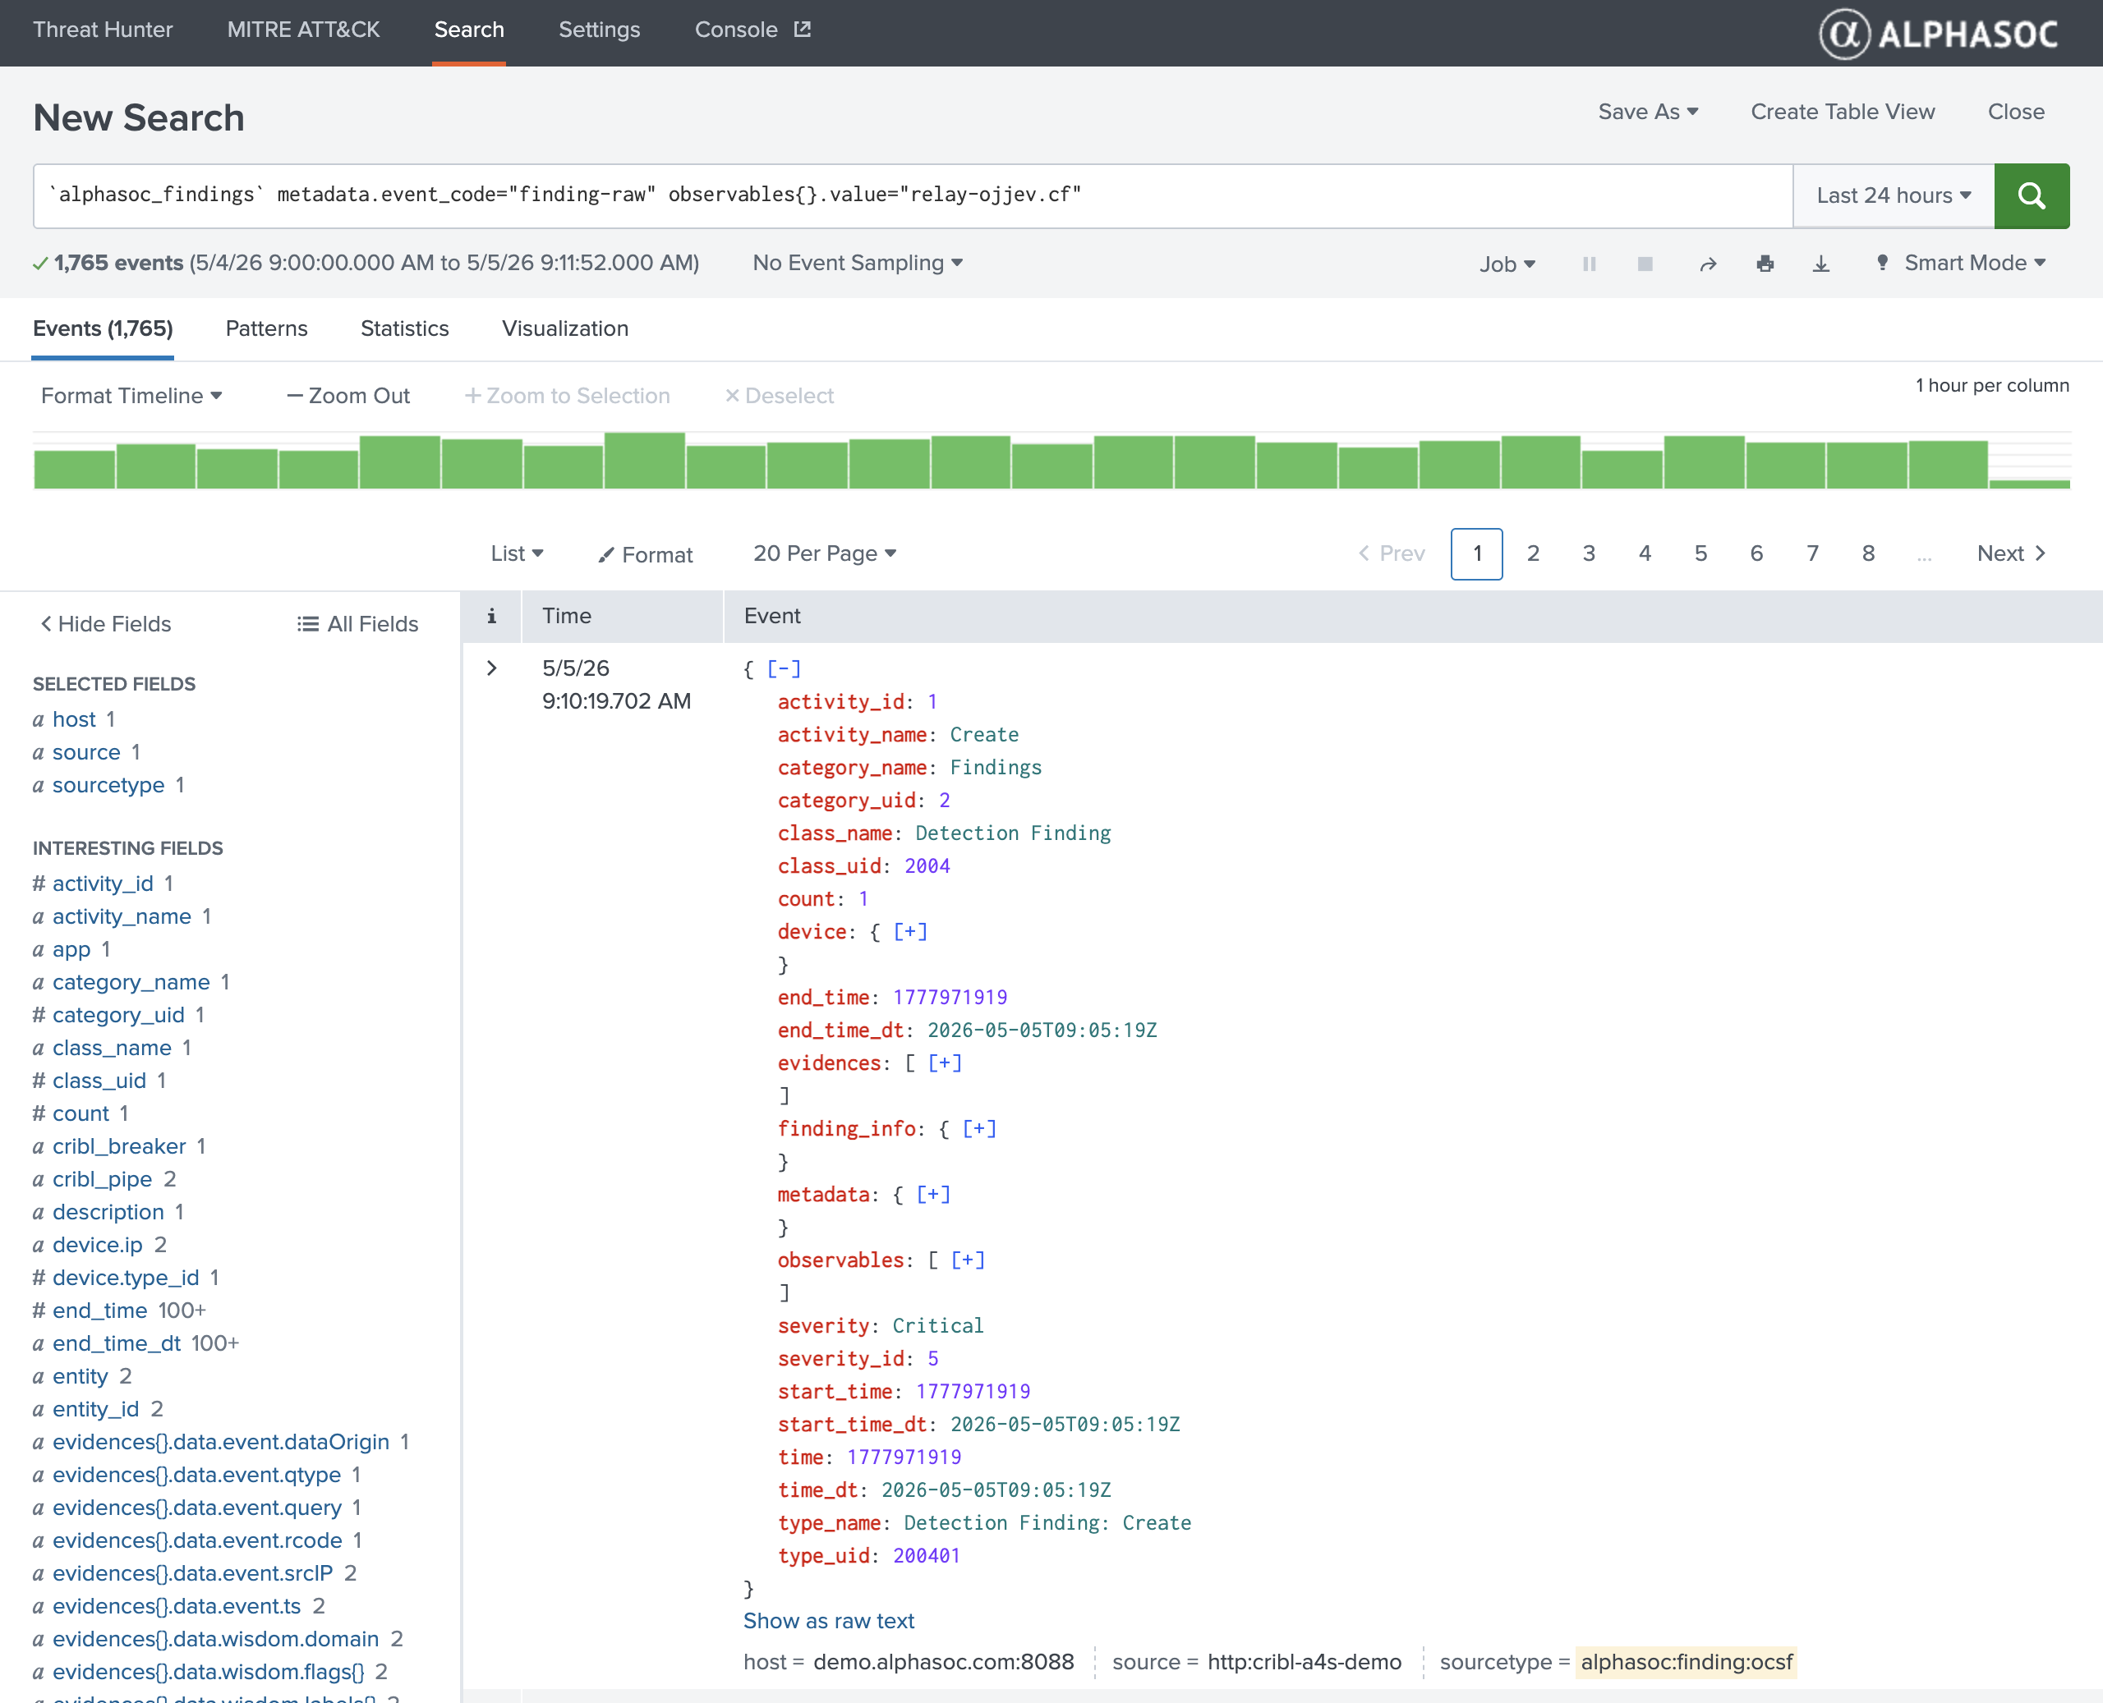
Task: Expand the first event row chevron
Action: tap(491, 668)
